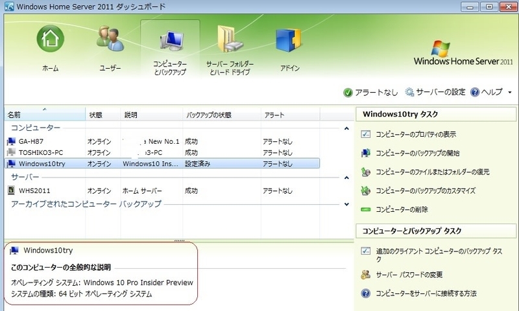Open the ユーザー users icon

[x=110, y=39]
